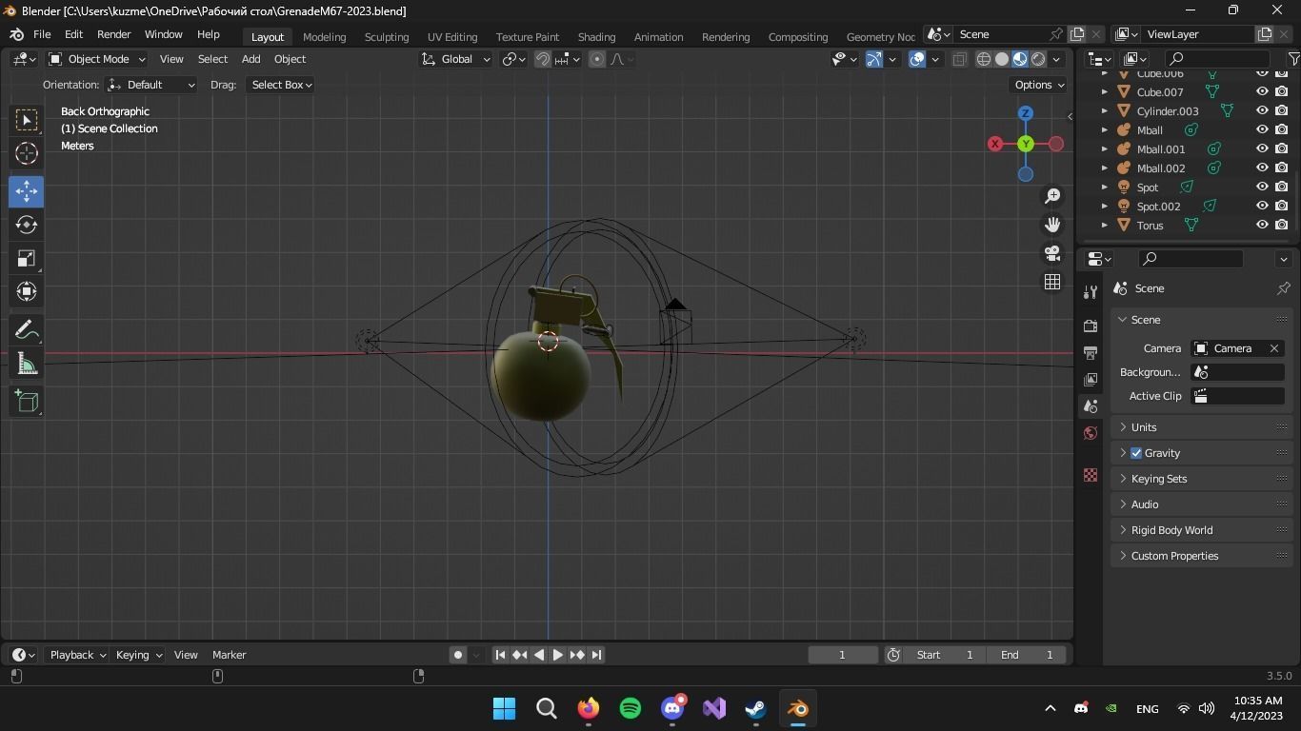The height and width of the screenshot is (731, 1301).
Task: Toggle proportional editing button
Action: [597, 59]
